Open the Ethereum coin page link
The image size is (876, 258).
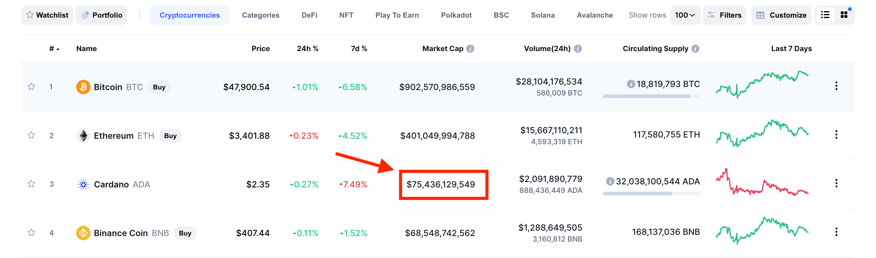point(113,136)
